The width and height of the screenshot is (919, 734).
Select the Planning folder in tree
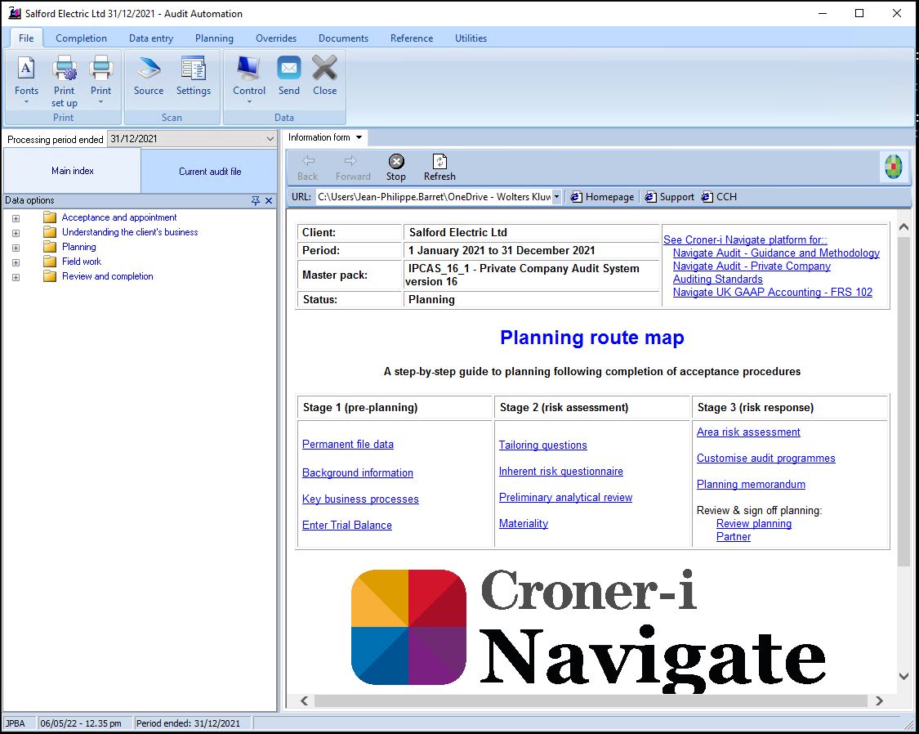coord(79,247)
